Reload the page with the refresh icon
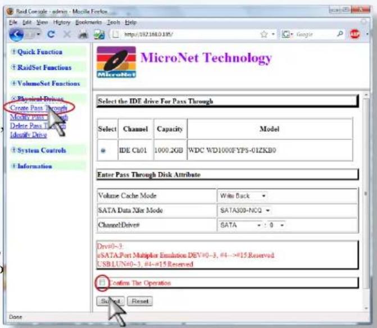 pos(51,34)
